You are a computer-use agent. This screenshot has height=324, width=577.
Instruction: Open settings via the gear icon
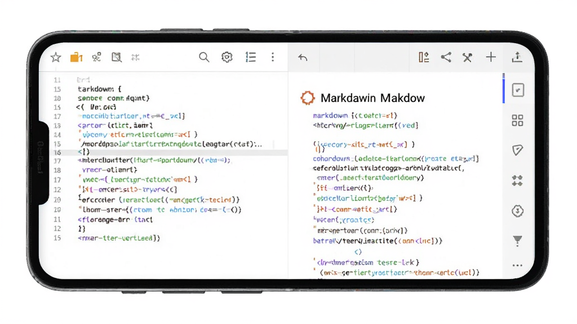(227, 57)
